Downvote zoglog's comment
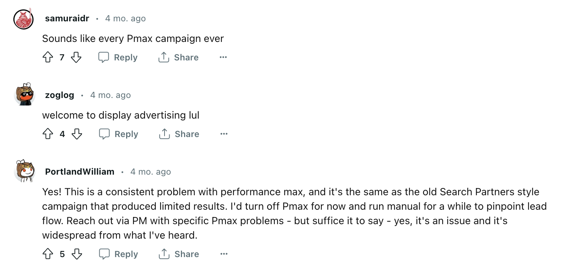Viewport: 569px width, 269px height. point(77,134)
